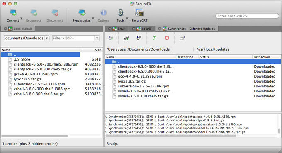Click the /usr/local/updates remote path

point(213,49)
